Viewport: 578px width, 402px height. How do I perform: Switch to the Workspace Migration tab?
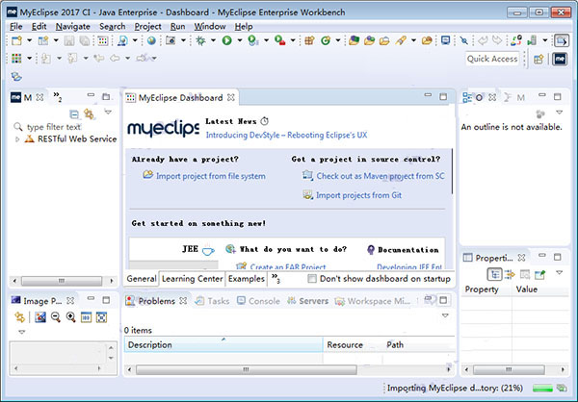point(373,301)
